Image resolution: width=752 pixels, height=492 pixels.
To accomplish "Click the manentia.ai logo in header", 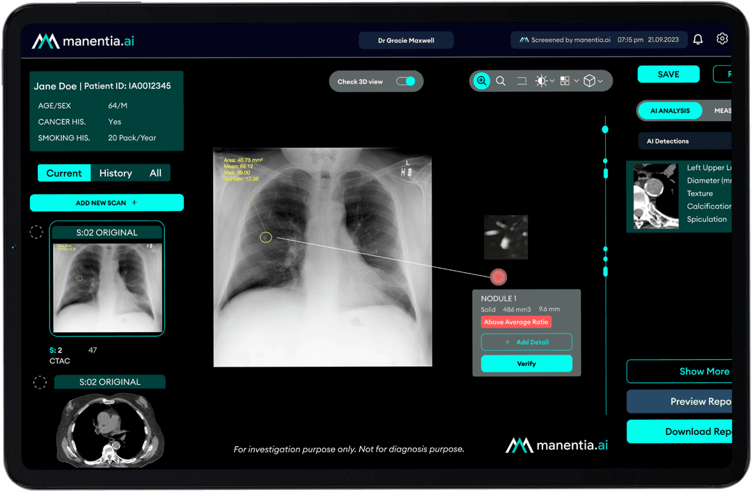I will click(x=83, y=41).
